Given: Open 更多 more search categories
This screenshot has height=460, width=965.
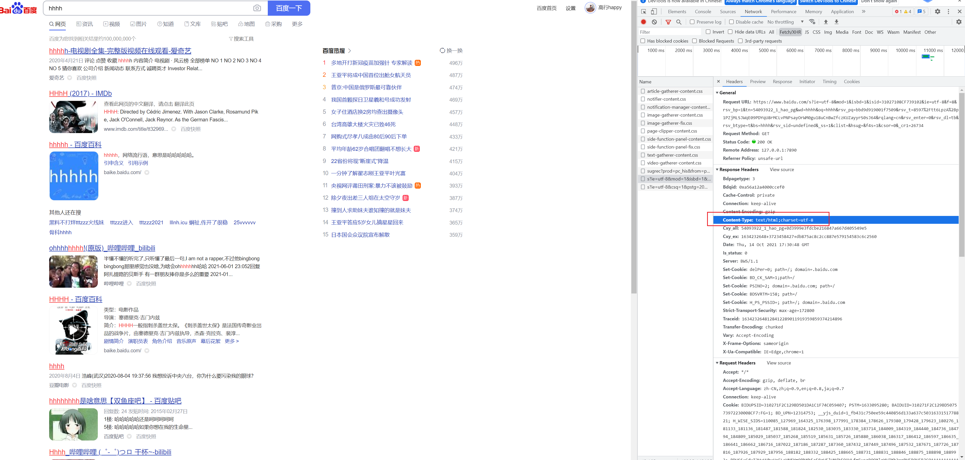Looking at the screenshot, I should [x=297, y=24].
